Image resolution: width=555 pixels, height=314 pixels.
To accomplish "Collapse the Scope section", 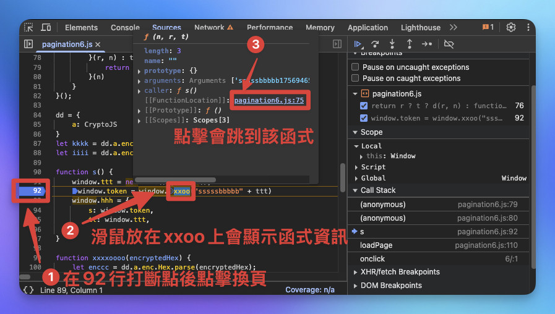I will click(355, 132).
